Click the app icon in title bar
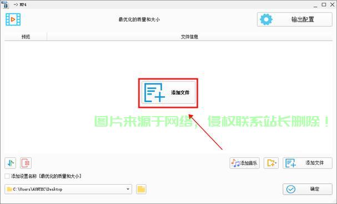 point(5,4)
